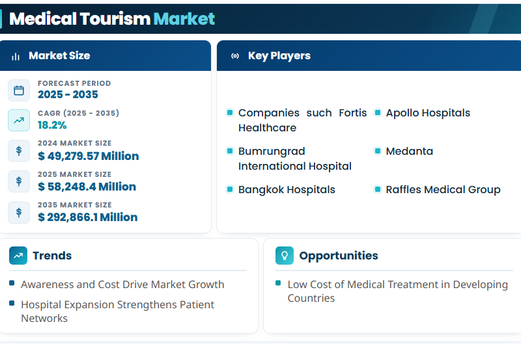The height and width of the screenshot is (344, 521).
Task: Click the $ 292,866.1 Million value
Action: 88,217
